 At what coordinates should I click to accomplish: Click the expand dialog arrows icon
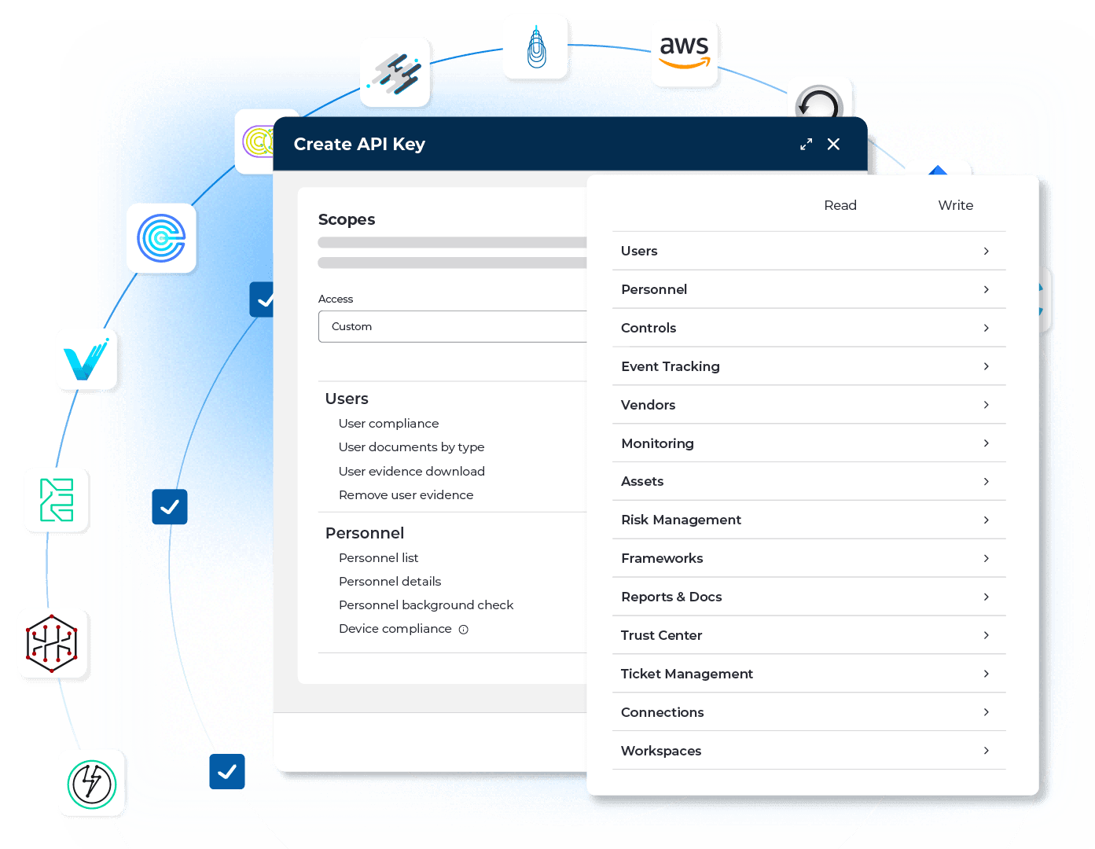[x=806, y=145]
